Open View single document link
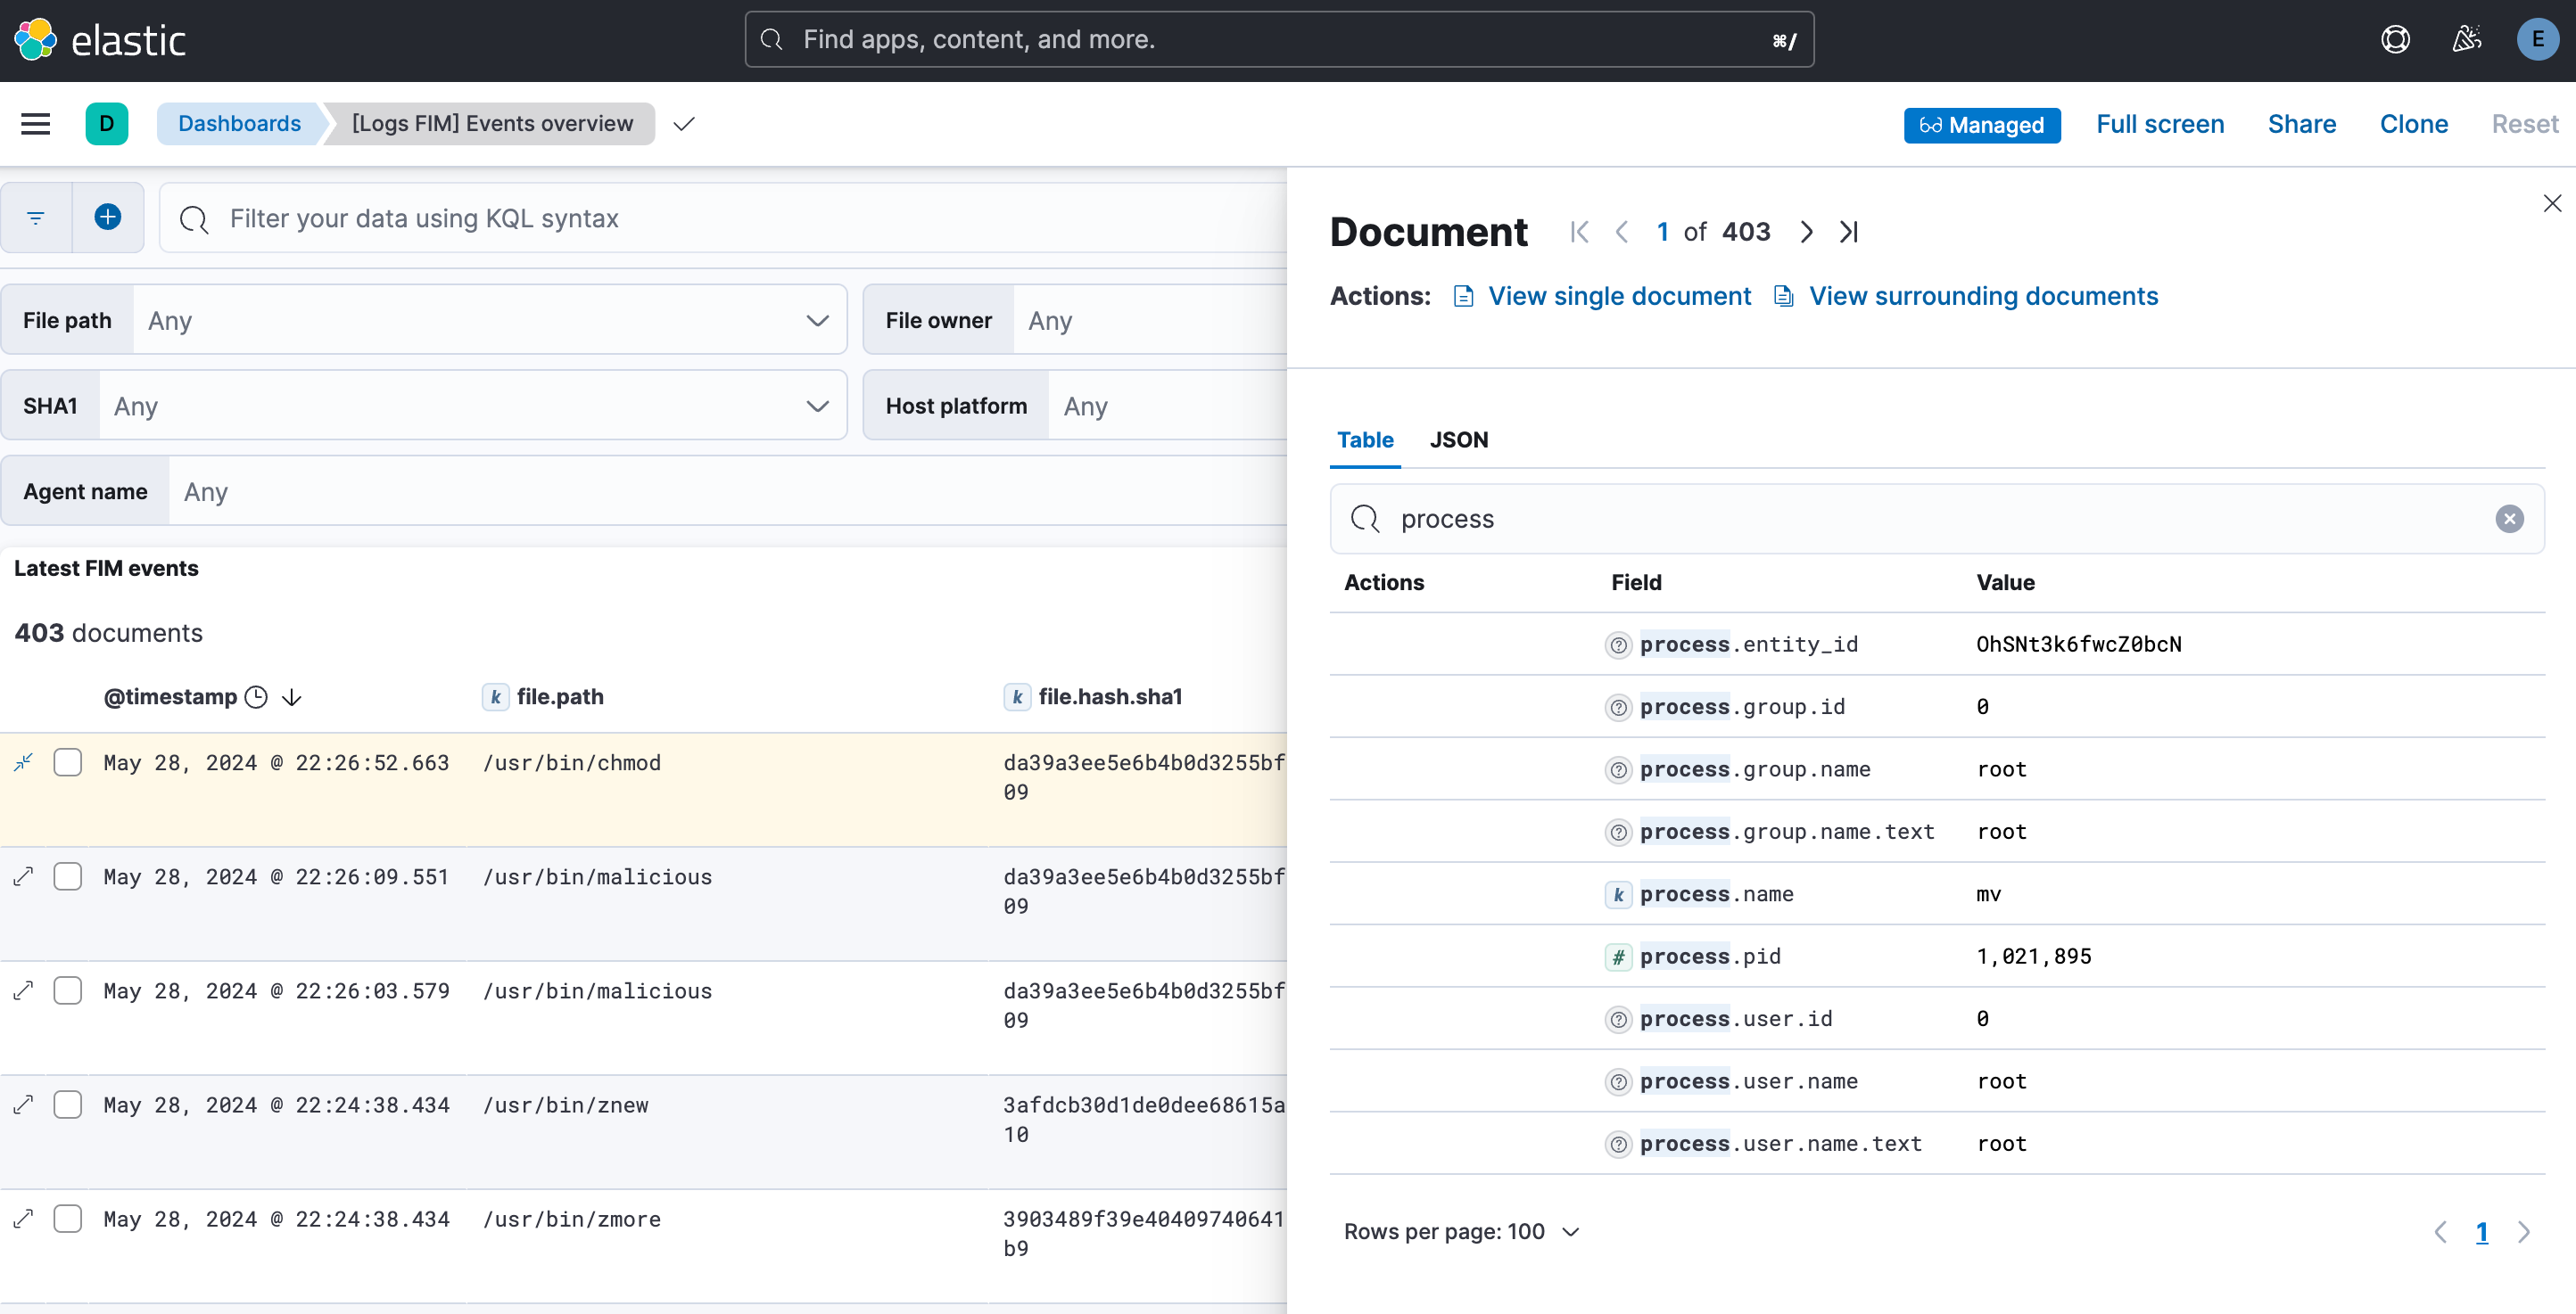 click(1603, 296)
